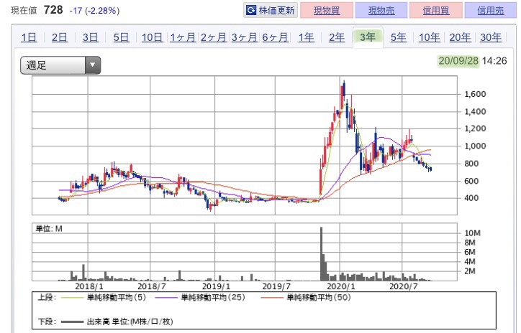The image size is (521, 333).
Task: Open the 現物売 order link
Action: [x=381, y=10]
